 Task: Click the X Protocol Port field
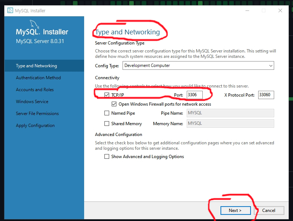click(x=266, y=95)
